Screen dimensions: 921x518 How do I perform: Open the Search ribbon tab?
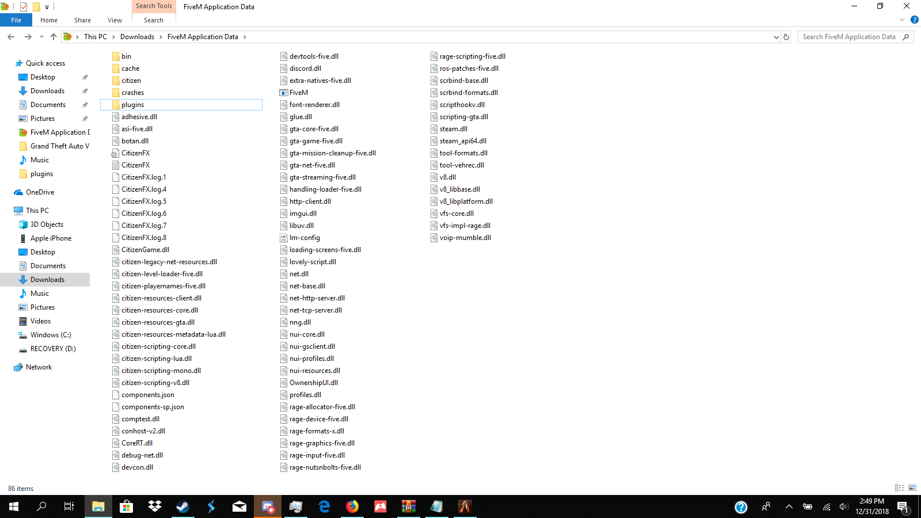[154, 20]
